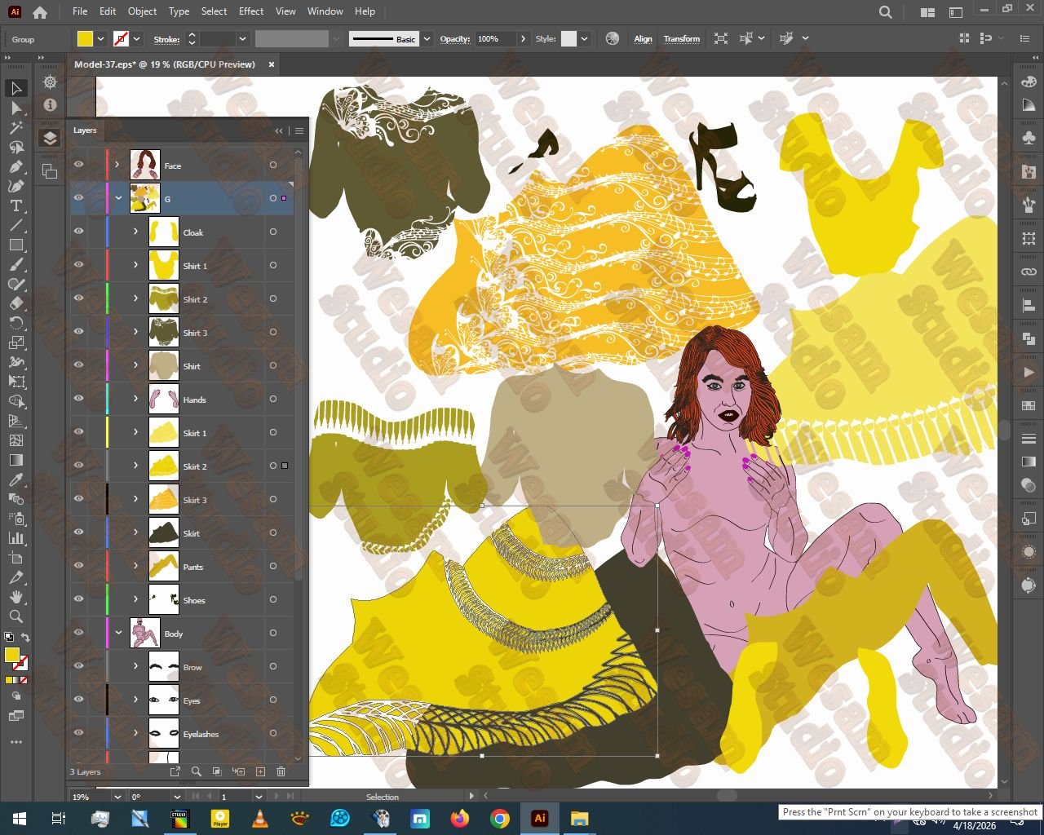This screenshot has width=1044, height=835.
Task: Open the zoom level dropdown
Action: click(117, 797)
